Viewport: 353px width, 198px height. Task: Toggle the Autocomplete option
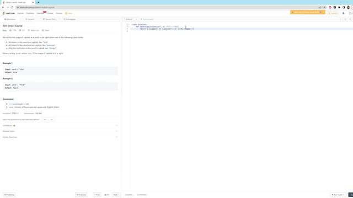[x=147, y=19]
